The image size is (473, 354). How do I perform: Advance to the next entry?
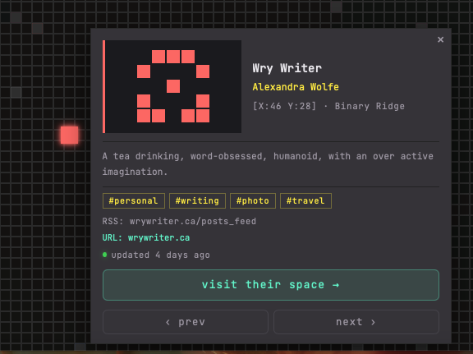(356, 322)
